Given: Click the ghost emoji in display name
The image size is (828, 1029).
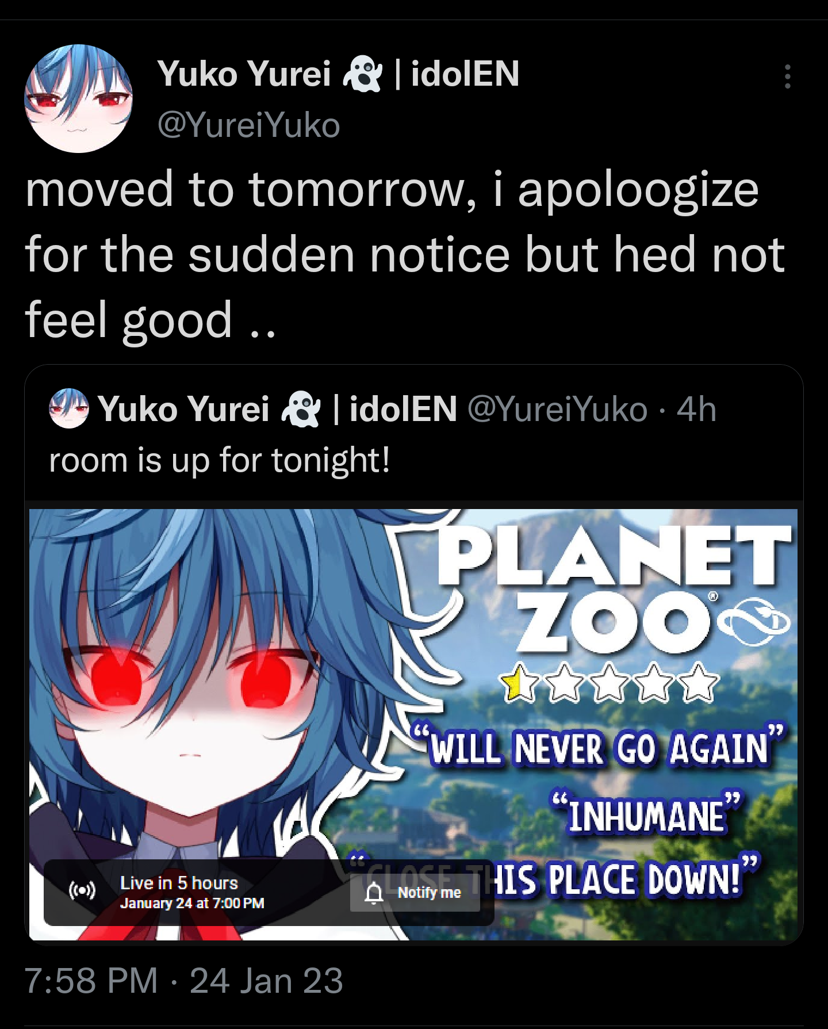Looking at the screenshot, I should point(362,74).
